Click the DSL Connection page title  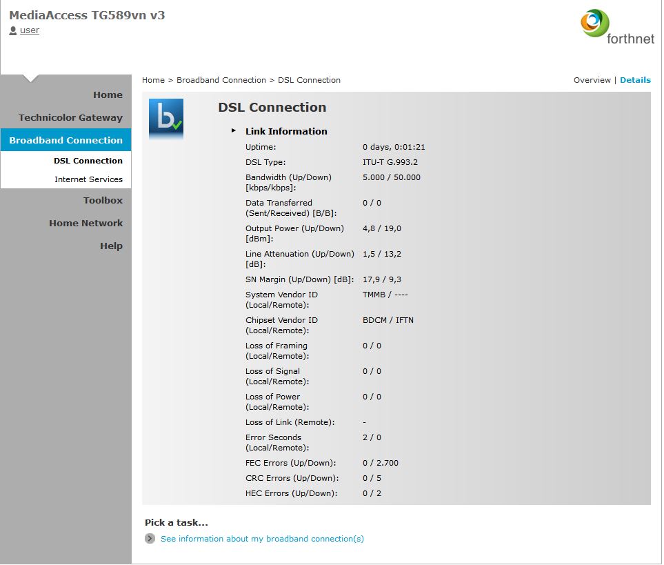272,108
